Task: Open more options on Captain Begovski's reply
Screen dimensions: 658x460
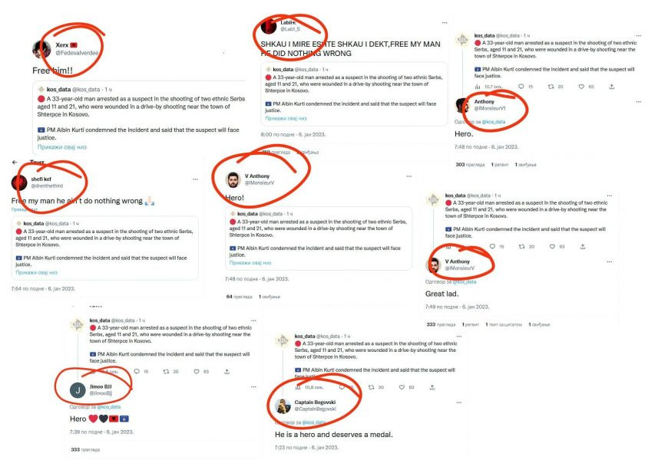Action: pyautogui.click(x=458, y=402)
